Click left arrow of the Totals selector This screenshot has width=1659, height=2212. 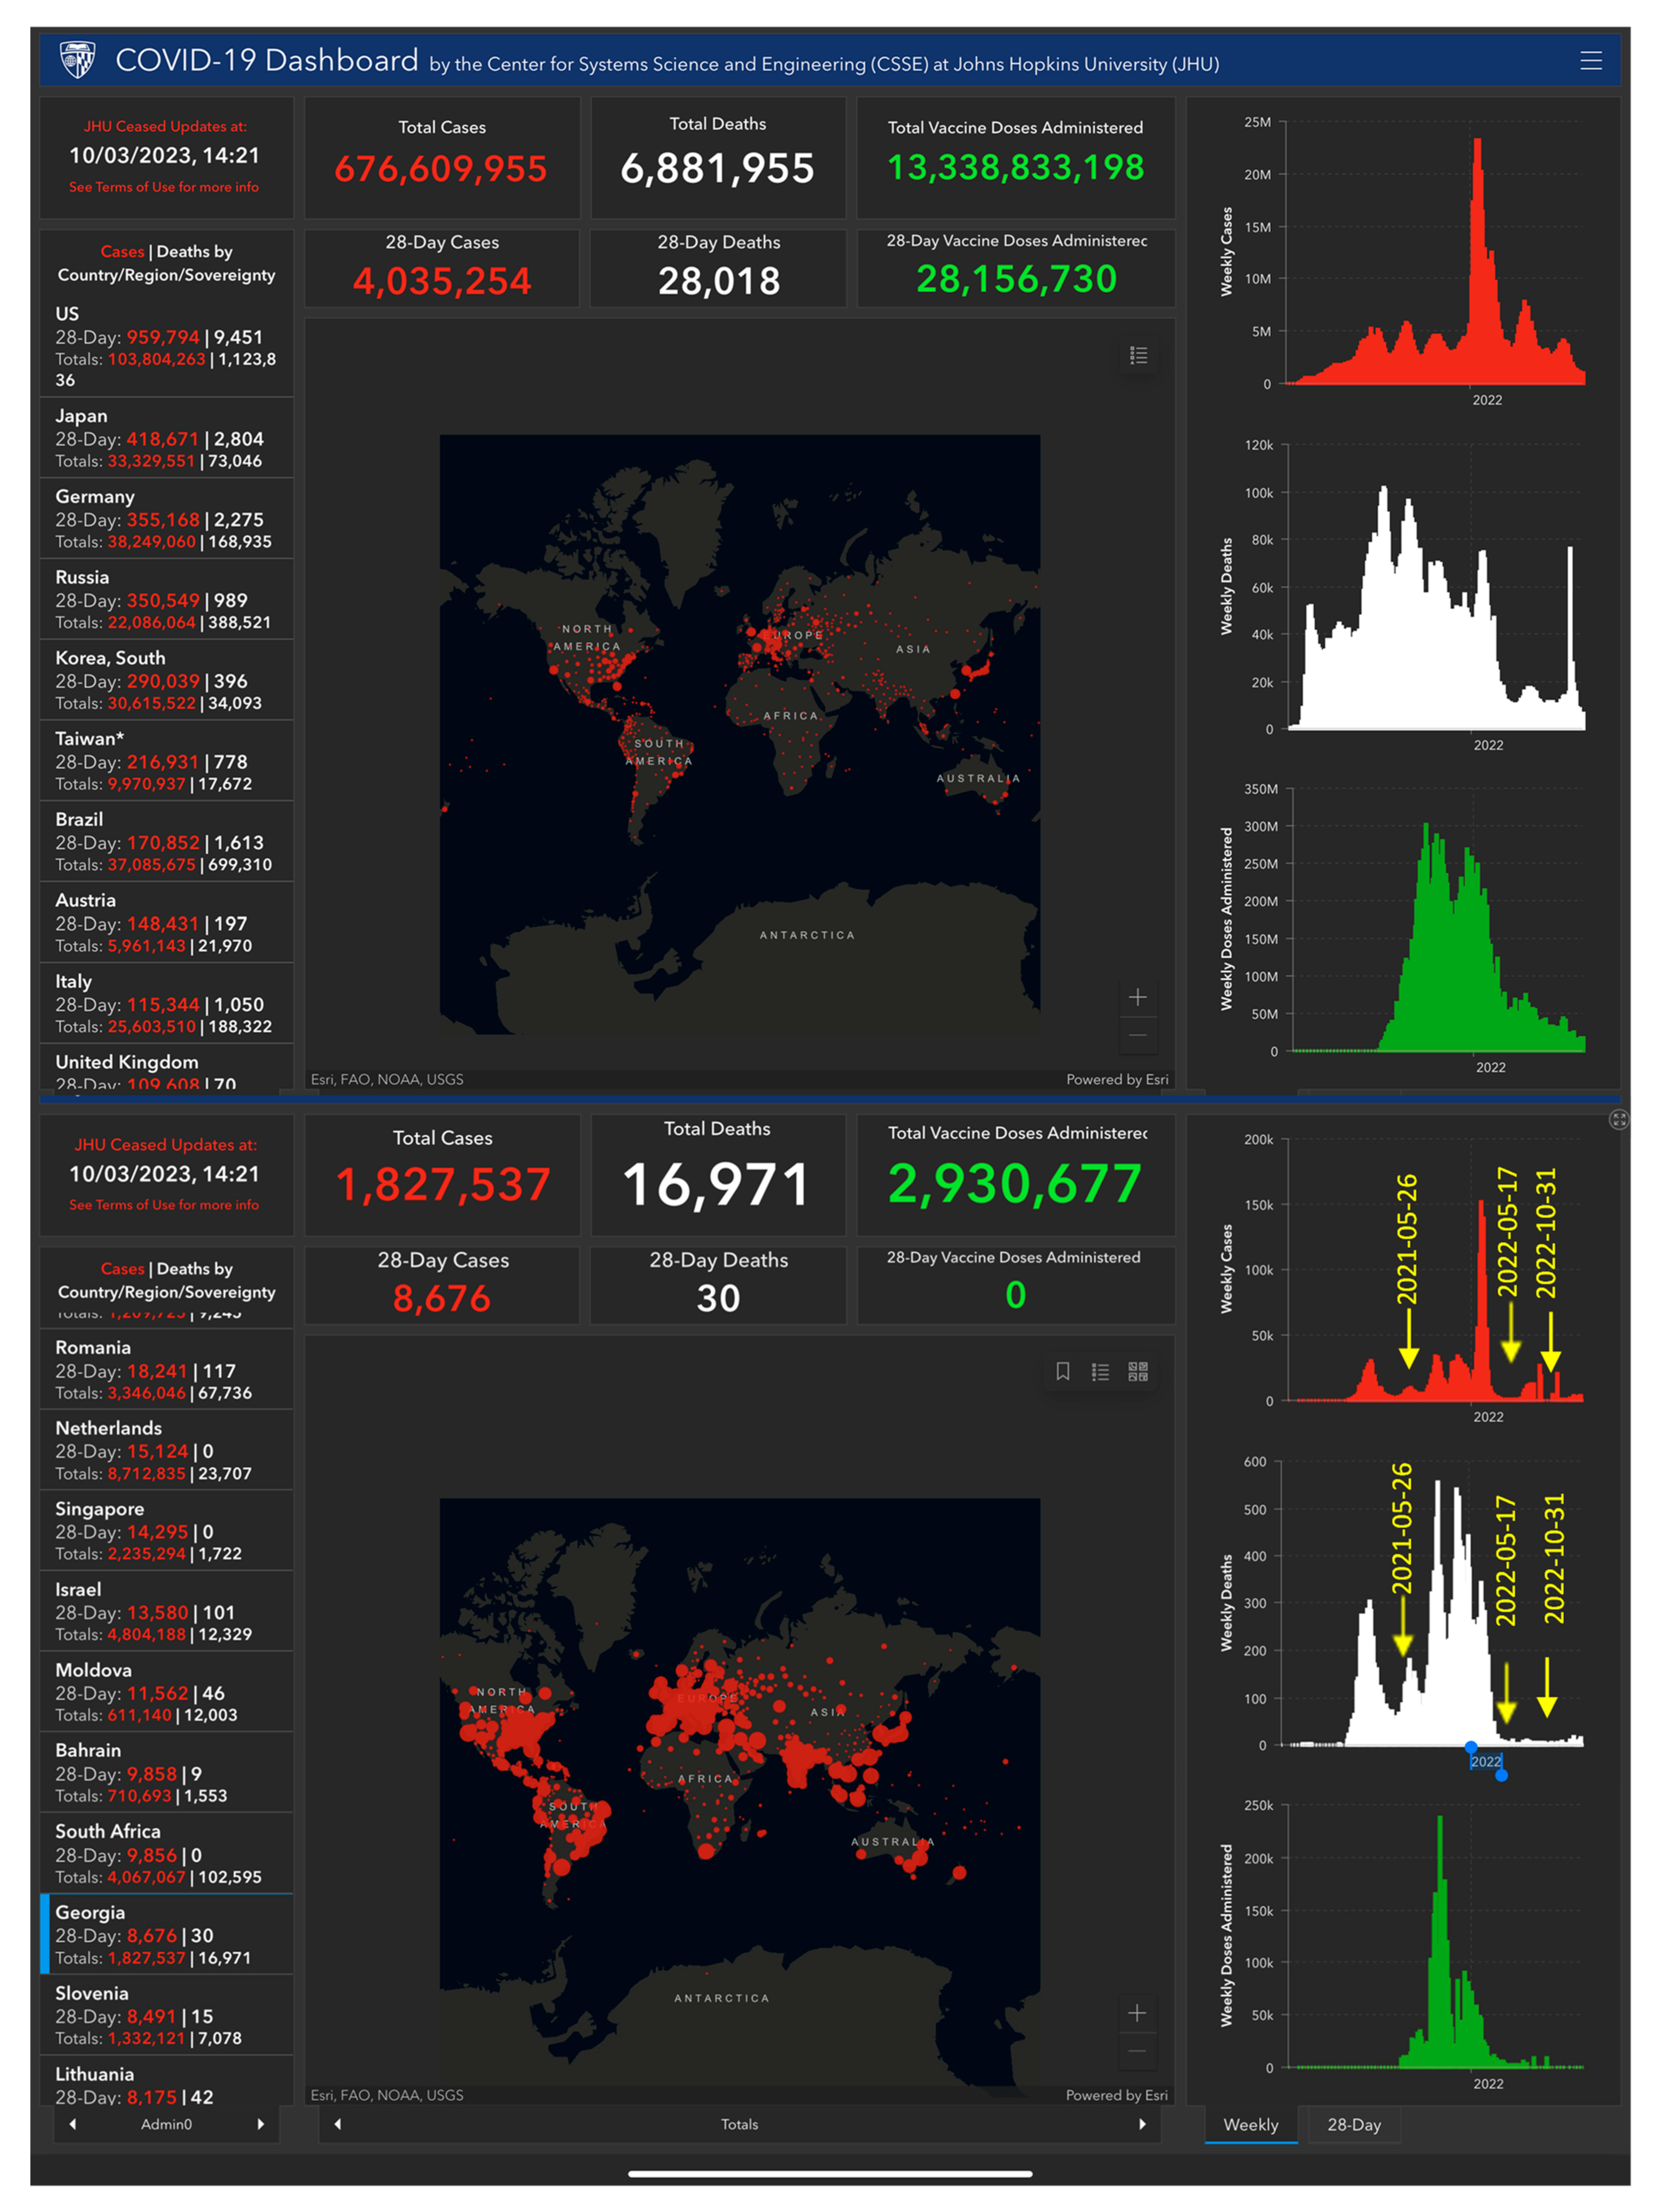click(338, 2124)
